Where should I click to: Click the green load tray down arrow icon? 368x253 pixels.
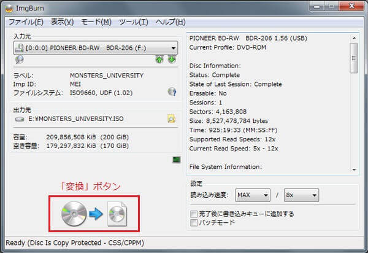click(x=172, y=60)
